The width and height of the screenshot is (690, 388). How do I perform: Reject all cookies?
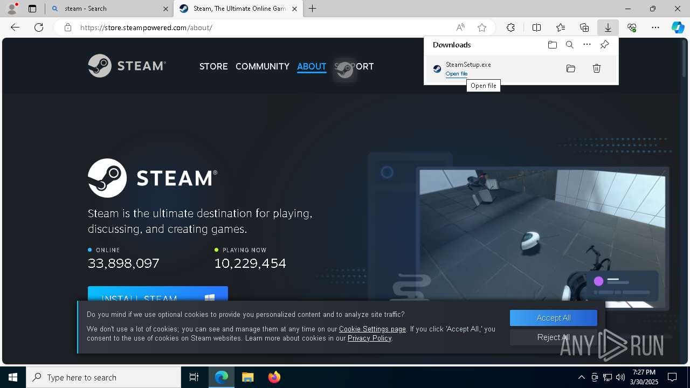554,337
